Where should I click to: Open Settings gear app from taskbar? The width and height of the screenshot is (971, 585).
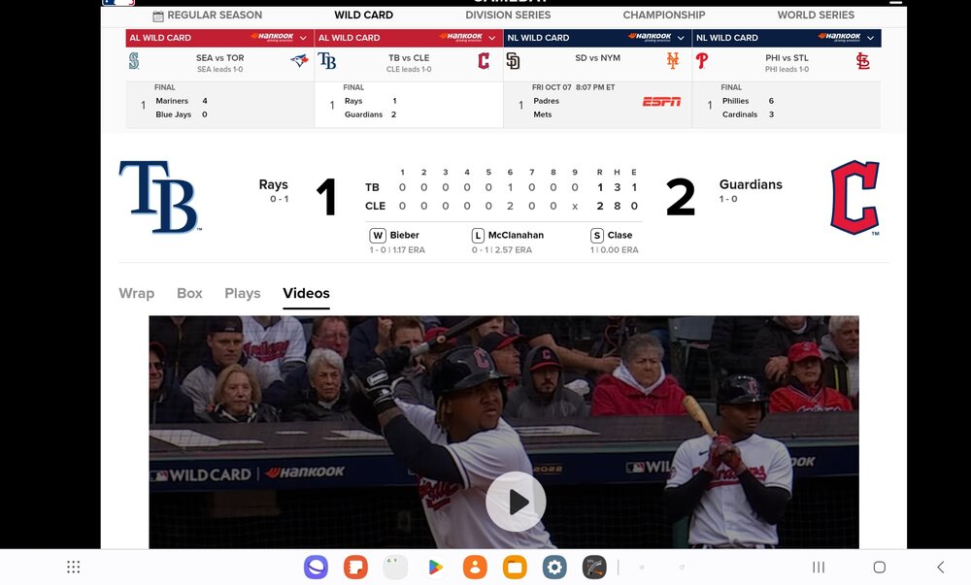point(554,568)
